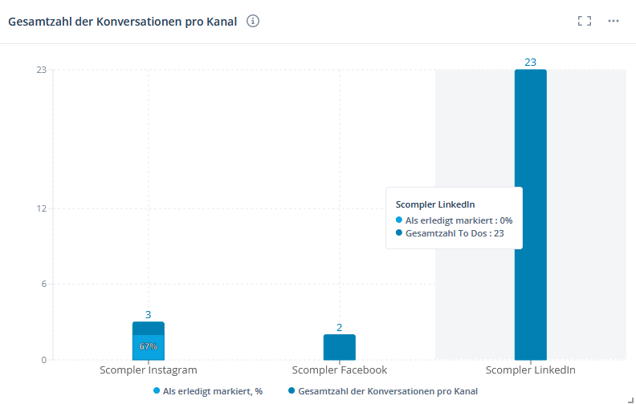The width and height of the screenshot is (636, 404).
Task: Click the dark top of the Instagram bar
Action: click(148, 328)
